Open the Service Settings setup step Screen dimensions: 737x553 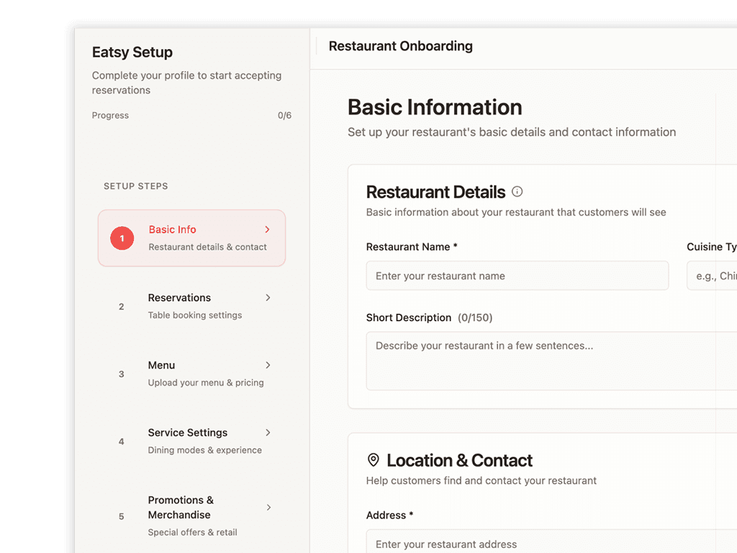[x=191, y=441]
